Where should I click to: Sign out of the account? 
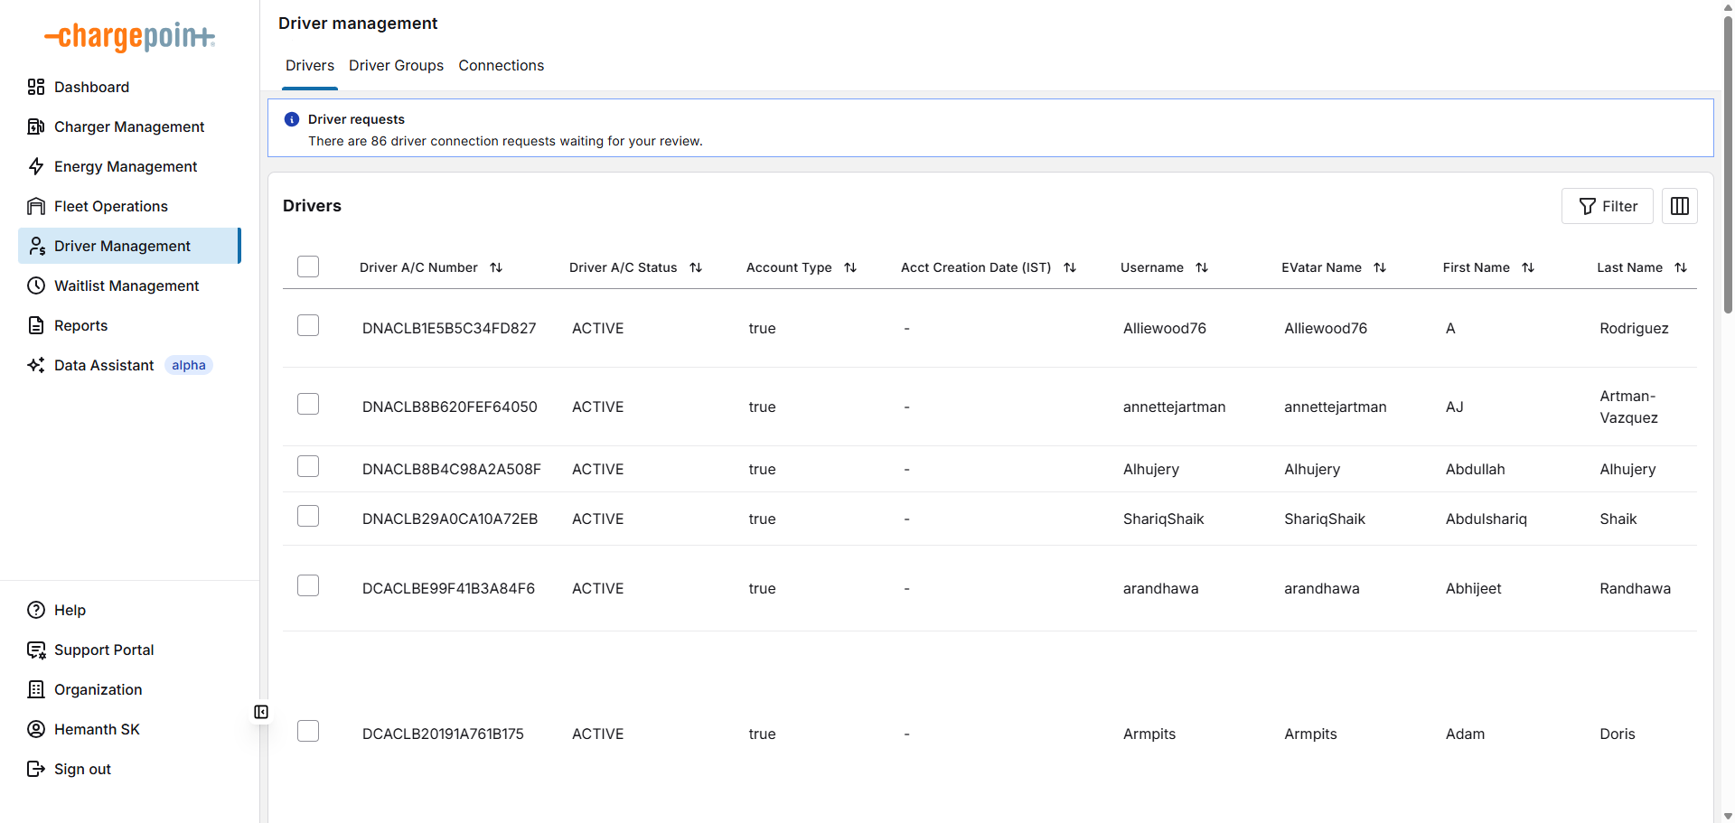click(81, 769)
